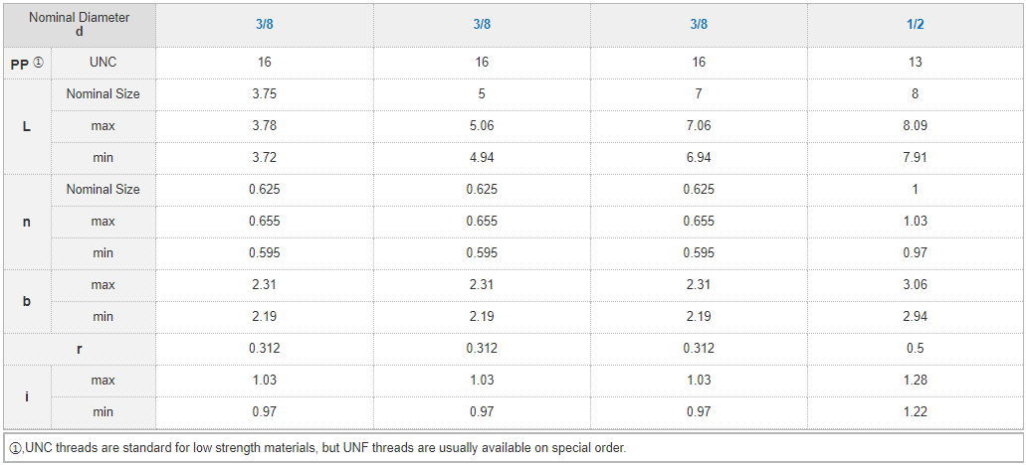Click the Nominal Diameter d header cell
The height and width of the screenshot is (465, 1026).
point(79,25)
